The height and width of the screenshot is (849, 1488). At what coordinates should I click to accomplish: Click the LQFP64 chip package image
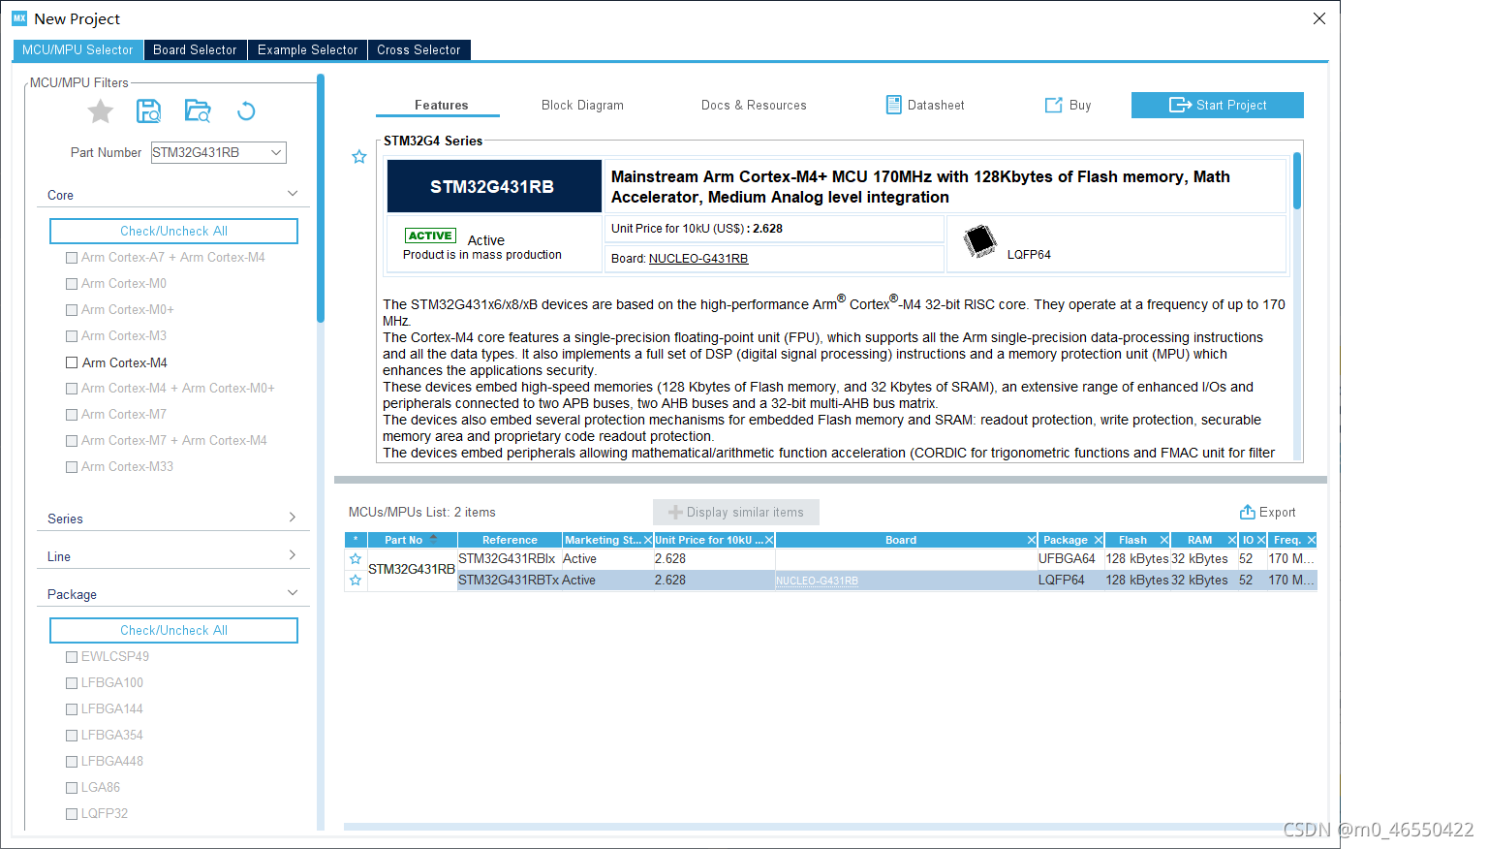pyautogui.click(x=980, y=240)
